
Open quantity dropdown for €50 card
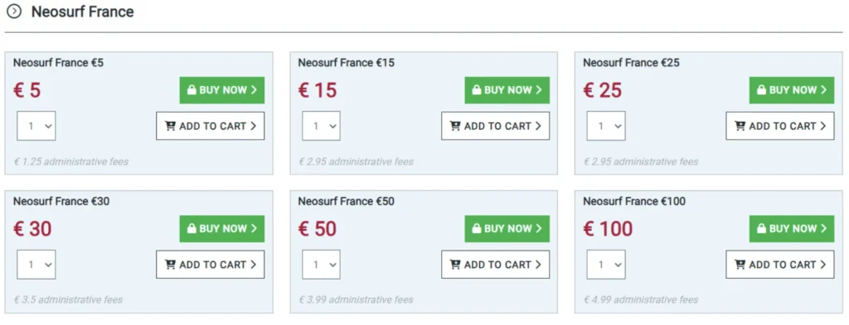coord(321,265)
